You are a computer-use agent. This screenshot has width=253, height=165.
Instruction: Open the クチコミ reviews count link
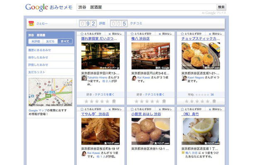click(x=136, y=24)
